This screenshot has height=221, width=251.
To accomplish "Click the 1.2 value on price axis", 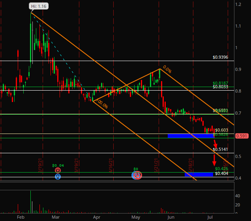I will click(x=238, y=4).
